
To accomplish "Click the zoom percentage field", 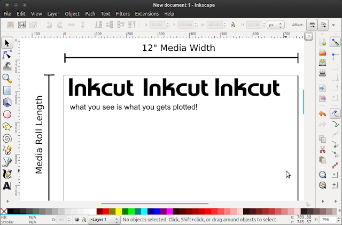I will click(x=328, y=220).
